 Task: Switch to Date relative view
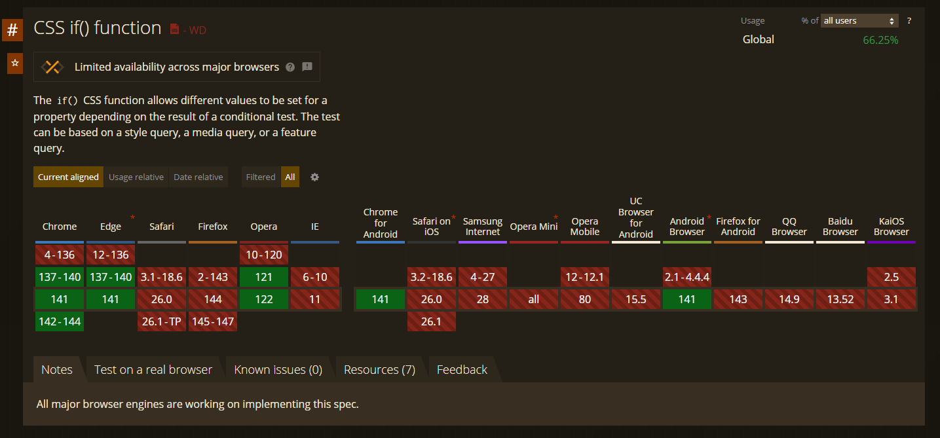198,177
